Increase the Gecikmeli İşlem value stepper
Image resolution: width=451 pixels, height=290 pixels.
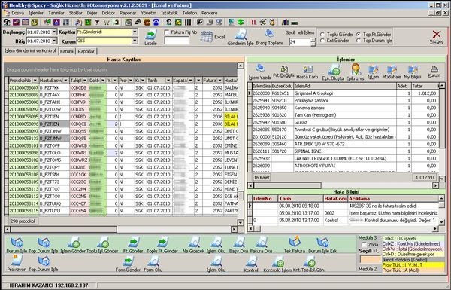tap(313, 40)
